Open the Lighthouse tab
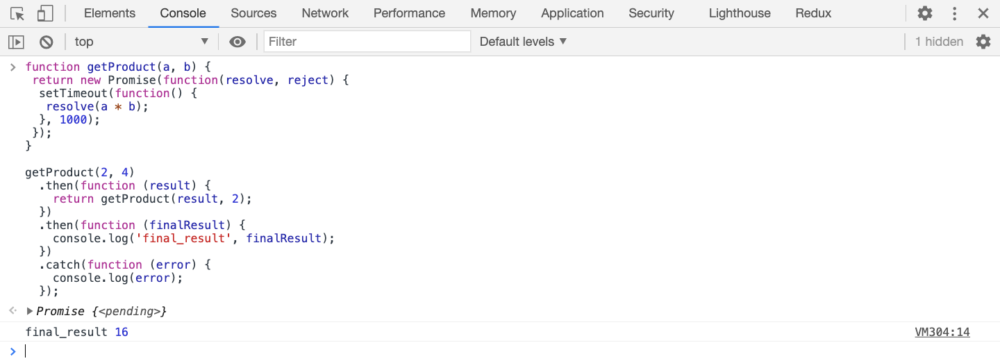 click(x=740, y=13)
